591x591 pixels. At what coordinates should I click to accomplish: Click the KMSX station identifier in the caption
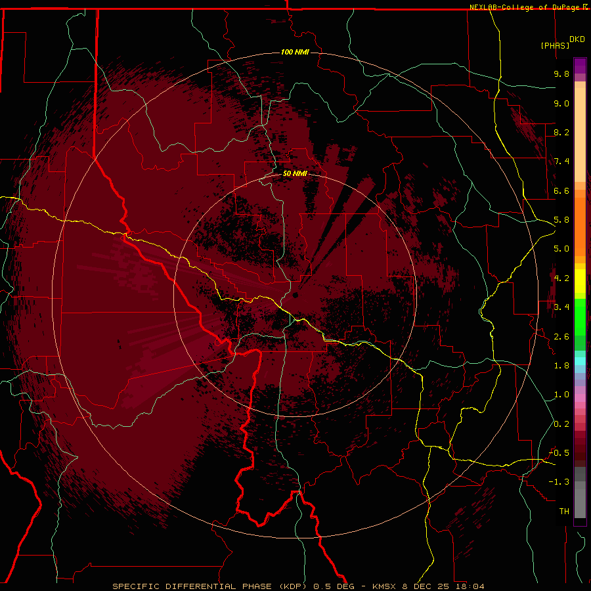(384, 586)
